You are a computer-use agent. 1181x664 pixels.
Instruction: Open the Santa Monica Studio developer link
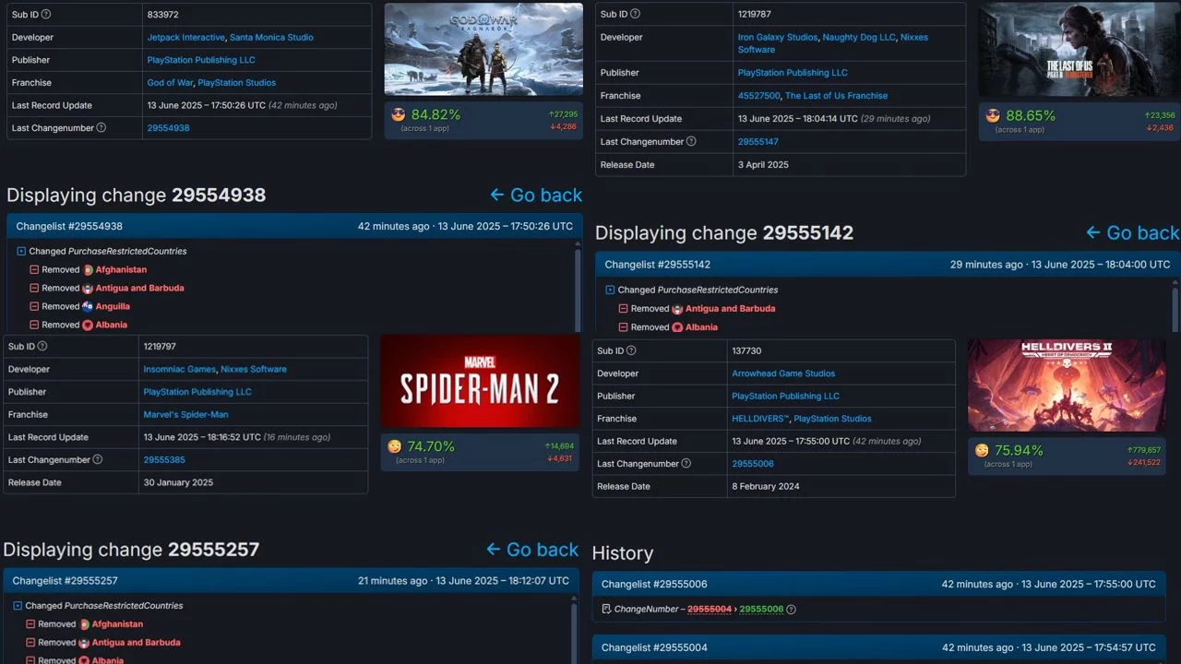(x=271, y=38)
